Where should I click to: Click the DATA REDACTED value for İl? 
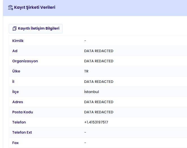point(99,82)
